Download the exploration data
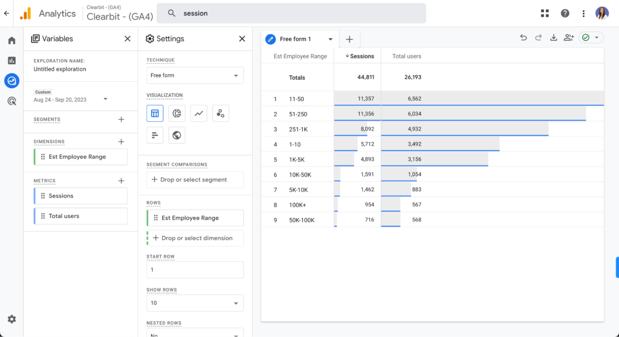 (553, 38)
